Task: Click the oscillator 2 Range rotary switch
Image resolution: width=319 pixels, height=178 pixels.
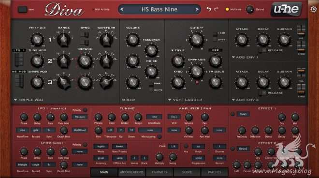Action: click(x=64, y=60)
